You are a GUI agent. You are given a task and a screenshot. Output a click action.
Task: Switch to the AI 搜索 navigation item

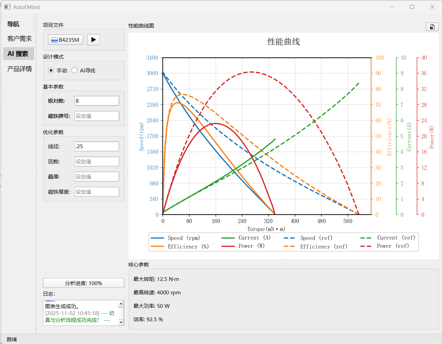click(x=18, y=54)
